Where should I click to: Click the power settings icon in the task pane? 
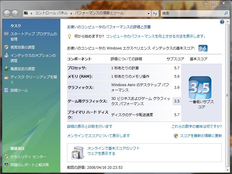(6, 69)
